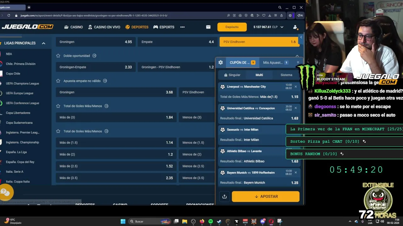The width and height of the screenshot is (403, 226).
Task: Open the balance currency dropdown
Action: [x=282, y=27]
